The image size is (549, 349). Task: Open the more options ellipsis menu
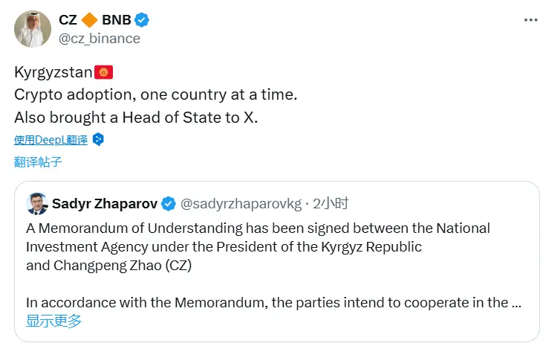[528, 19]
